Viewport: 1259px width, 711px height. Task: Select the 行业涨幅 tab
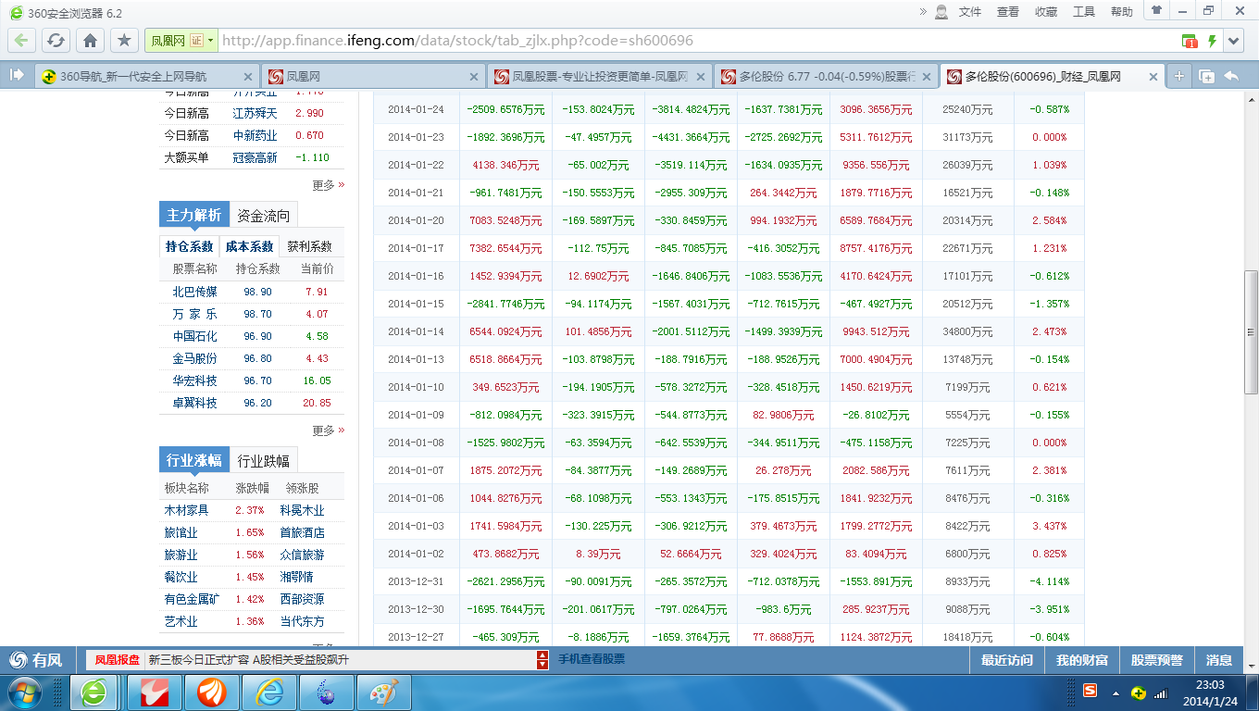tap(193, 461)
